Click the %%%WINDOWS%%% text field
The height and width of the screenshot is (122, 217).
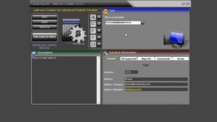123,23
